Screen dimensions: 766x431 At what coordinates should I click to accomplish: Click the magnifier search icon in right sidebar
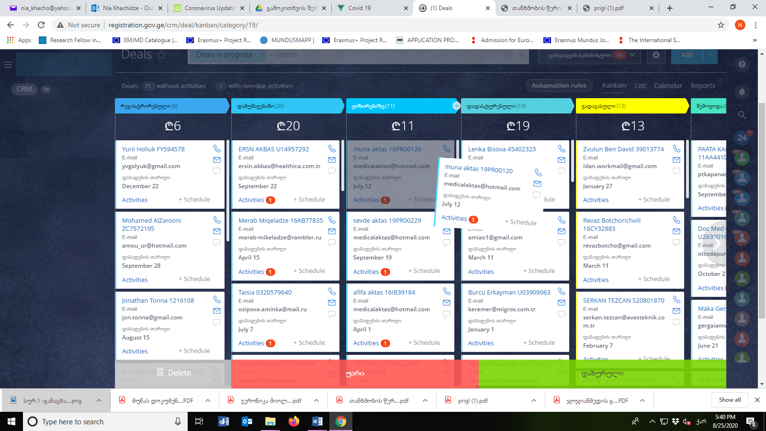click(x=742, y=115)
